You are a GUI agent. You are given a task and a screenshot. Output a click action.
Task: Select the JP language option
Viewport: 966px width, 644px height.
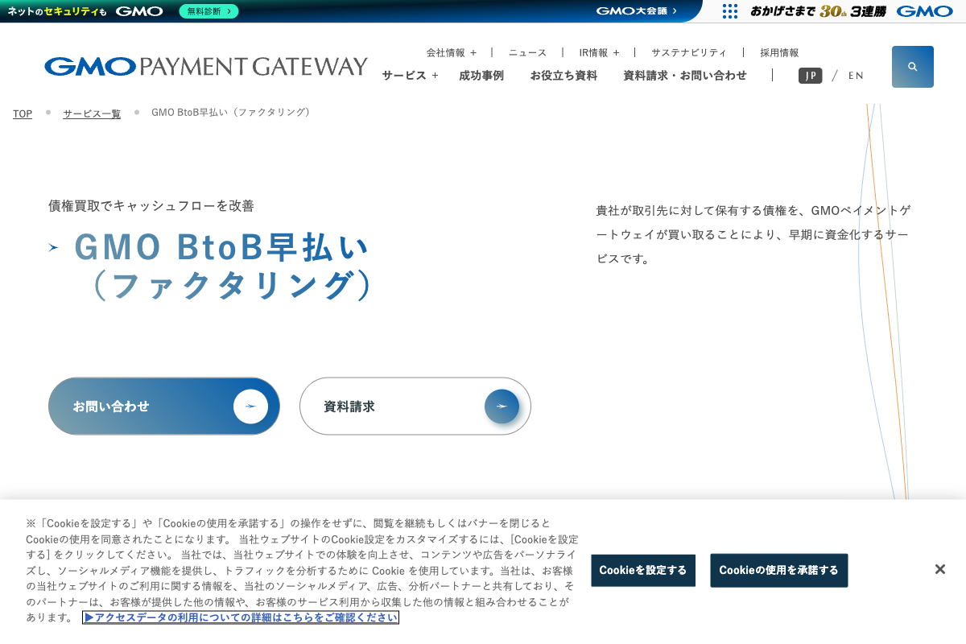(811, 75)
